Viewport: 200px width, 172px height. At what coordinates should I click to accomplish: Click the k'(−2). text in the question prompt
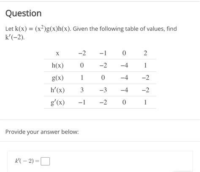pos(15,38)
